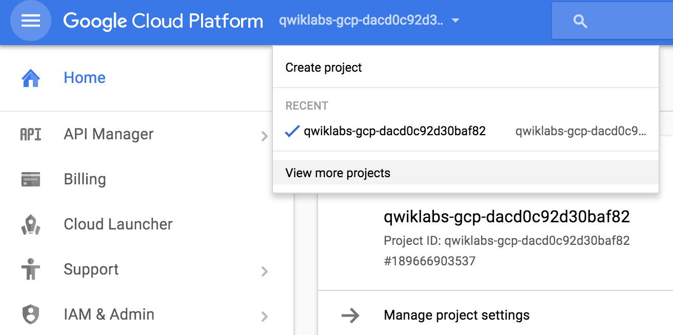This screenshot has width=673, height=335.
Task: Expand the IAM & Admin submenu chevron
Action: 264,316
